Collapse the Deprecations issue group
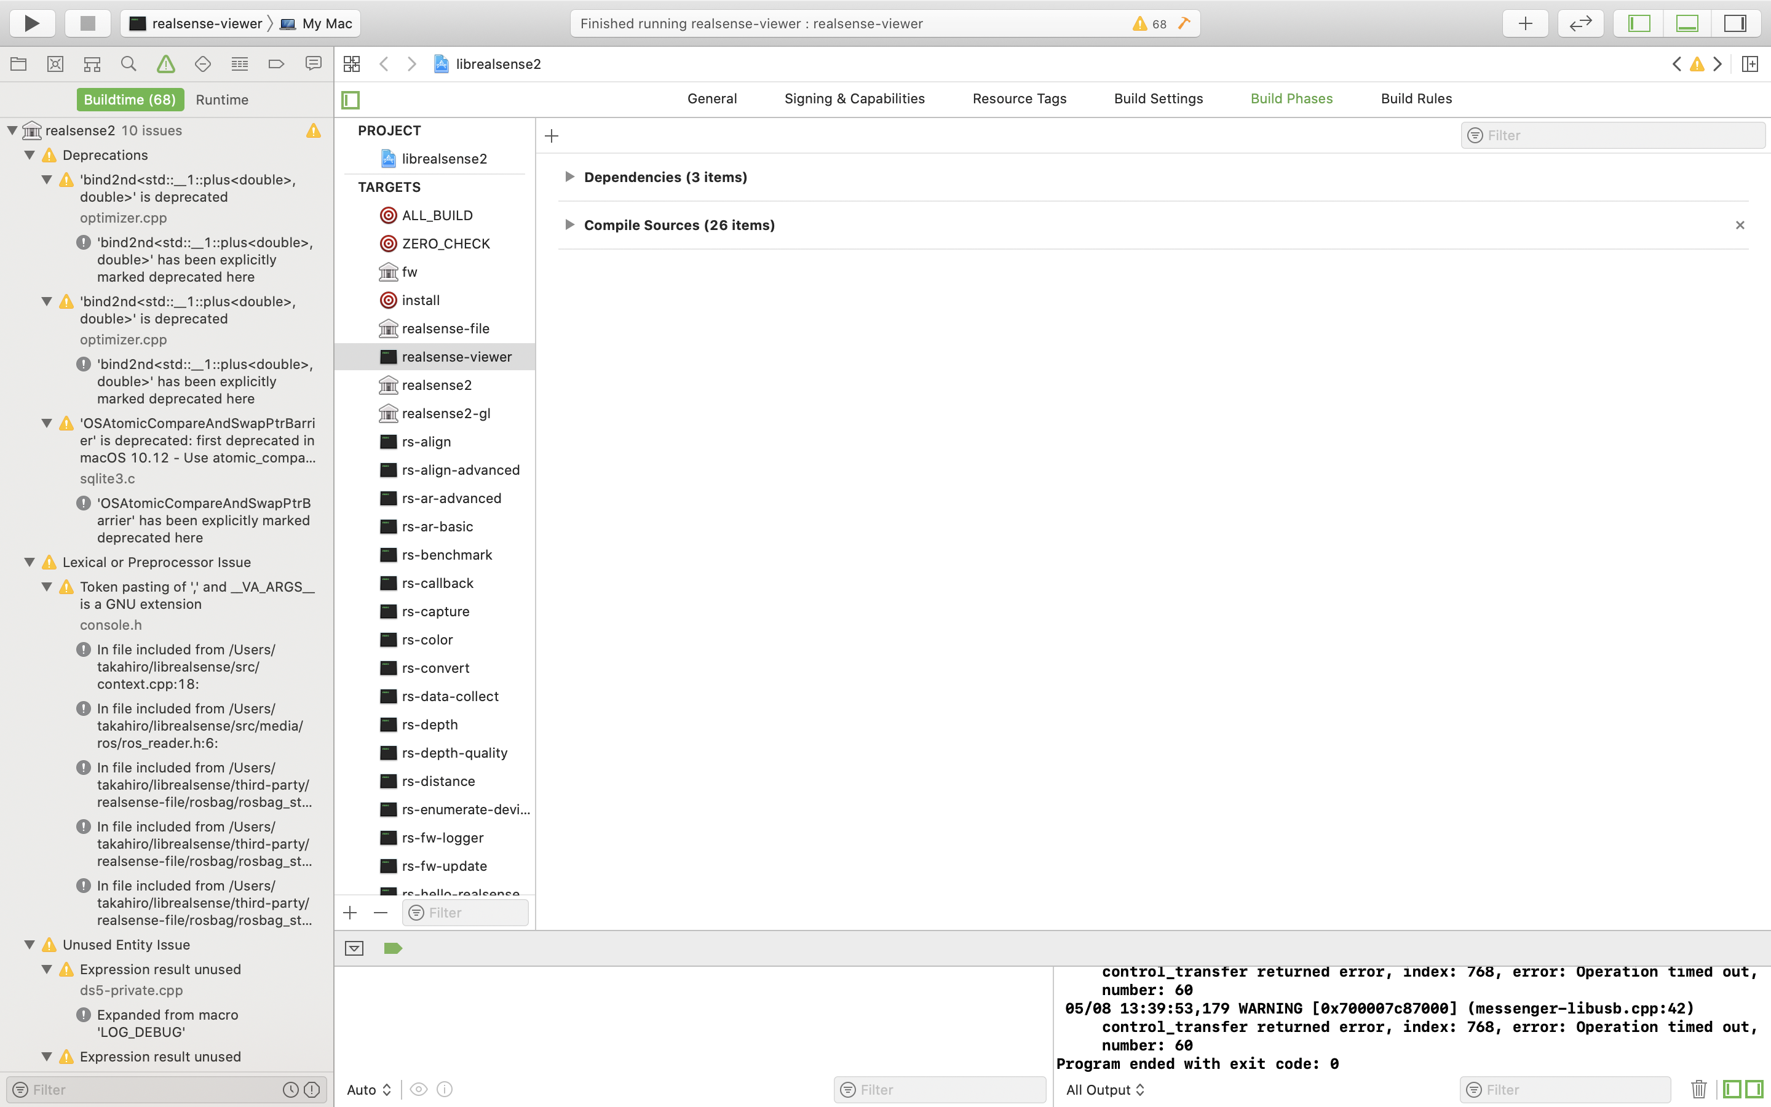1771x1107 pixels. click(30, 154)
